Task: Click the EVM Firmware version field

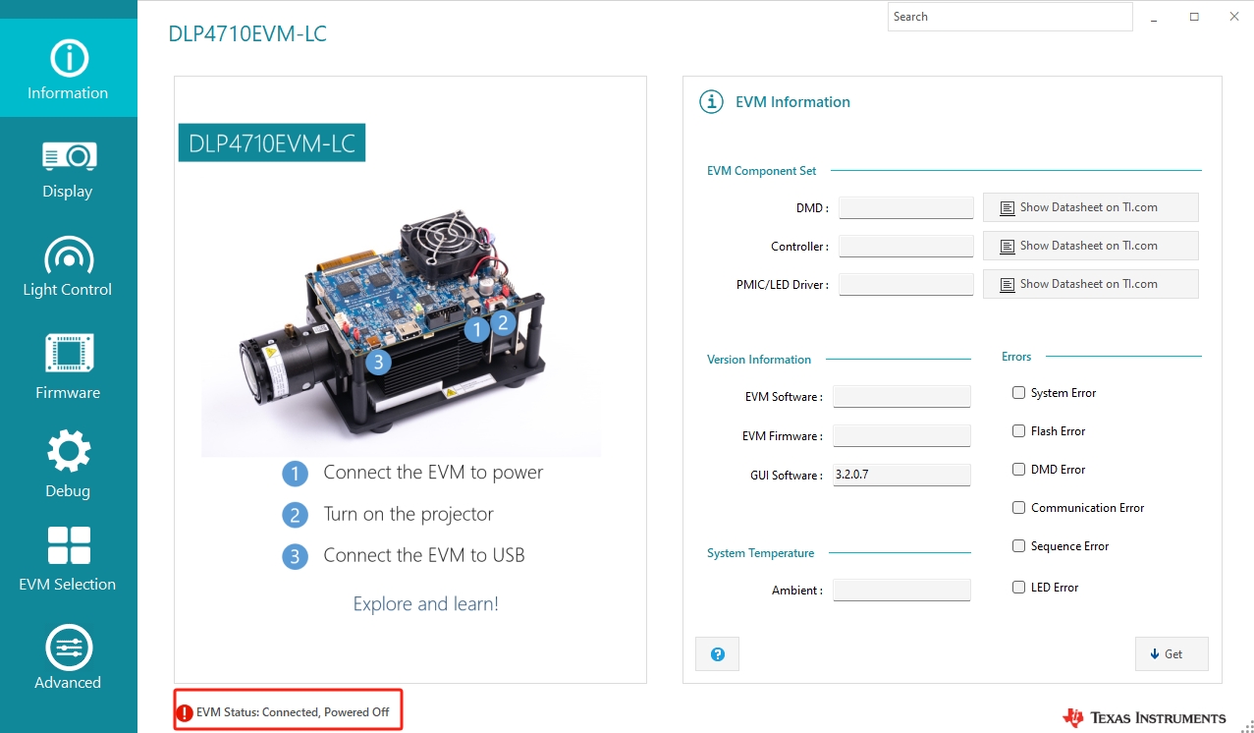Action: [901, 435]
